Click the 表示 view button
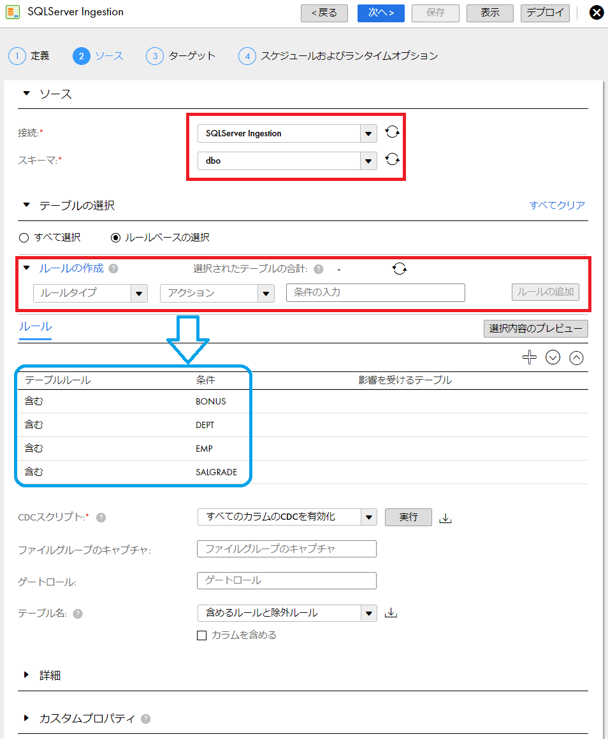Screen dimensions: 608x739 (x=489, y=13)
